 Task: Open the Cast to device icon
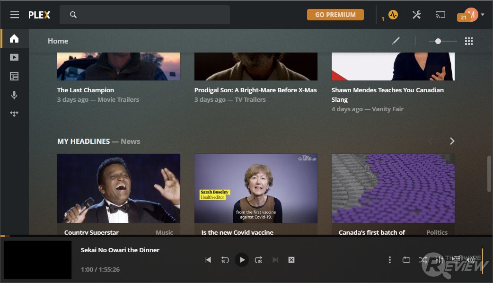pyautogui.click(x=440, y=15)
